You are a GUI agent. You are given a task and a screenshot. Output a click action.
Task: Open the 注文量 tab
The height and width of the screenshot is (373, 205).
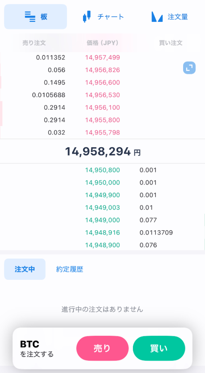170,17
